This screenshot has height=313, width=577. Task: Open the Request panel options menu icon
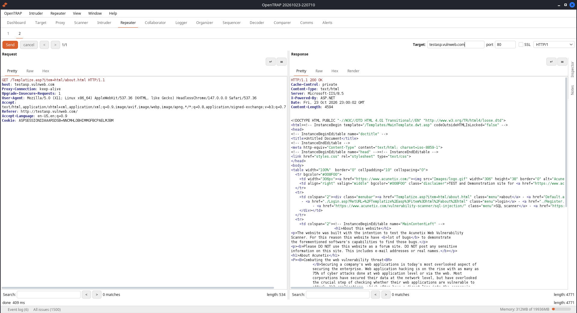click(281, 62)
